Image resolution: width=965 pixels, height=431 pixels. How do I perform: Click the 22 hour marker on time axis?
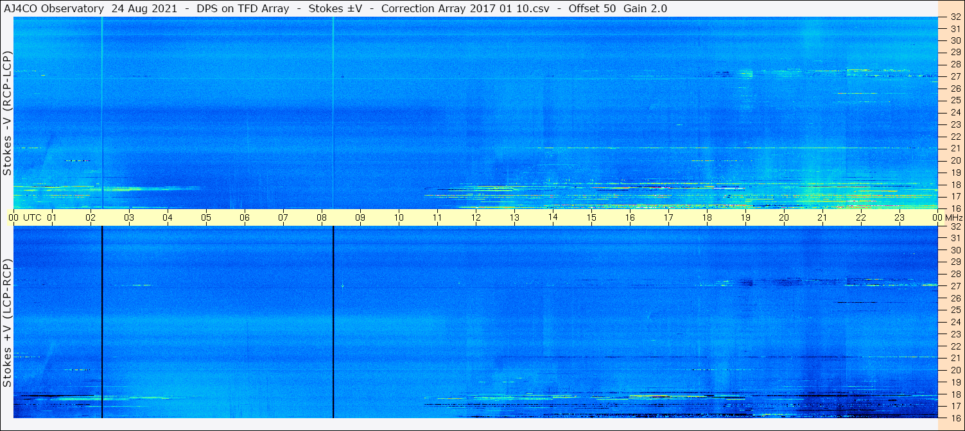coord(861,217)
